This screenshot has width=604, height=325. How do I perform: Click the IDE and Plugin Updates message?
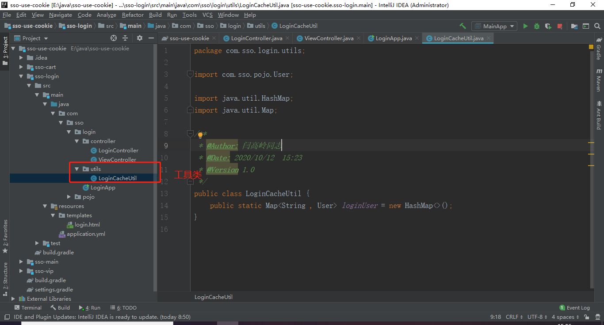[x=102, y=317]
